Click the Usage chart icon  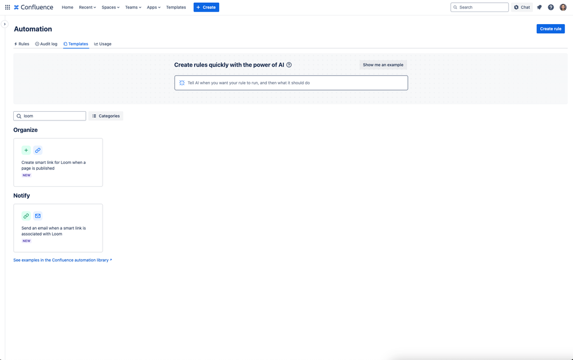click(96, 44)
